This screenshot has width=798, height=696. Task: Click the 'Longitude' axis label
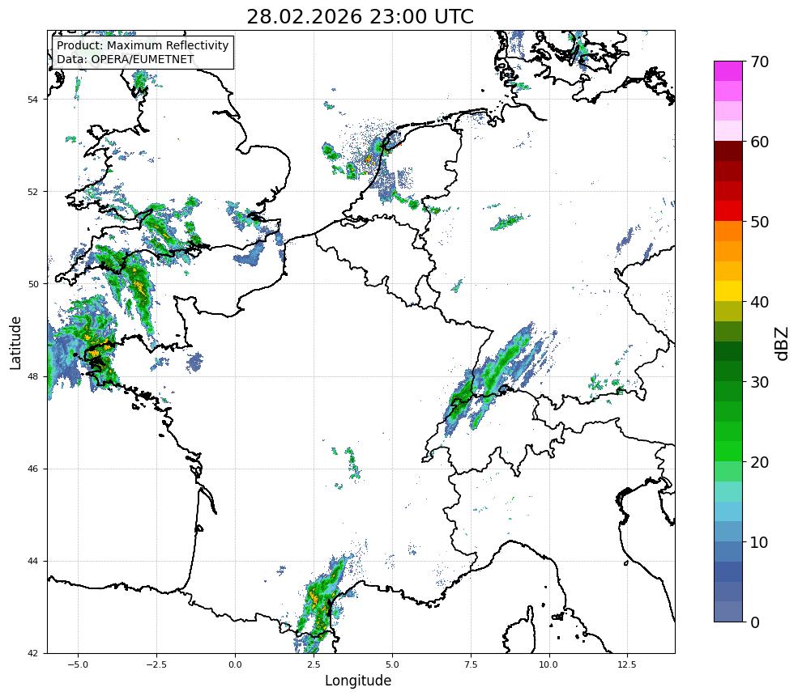click(x=358, y=681)
